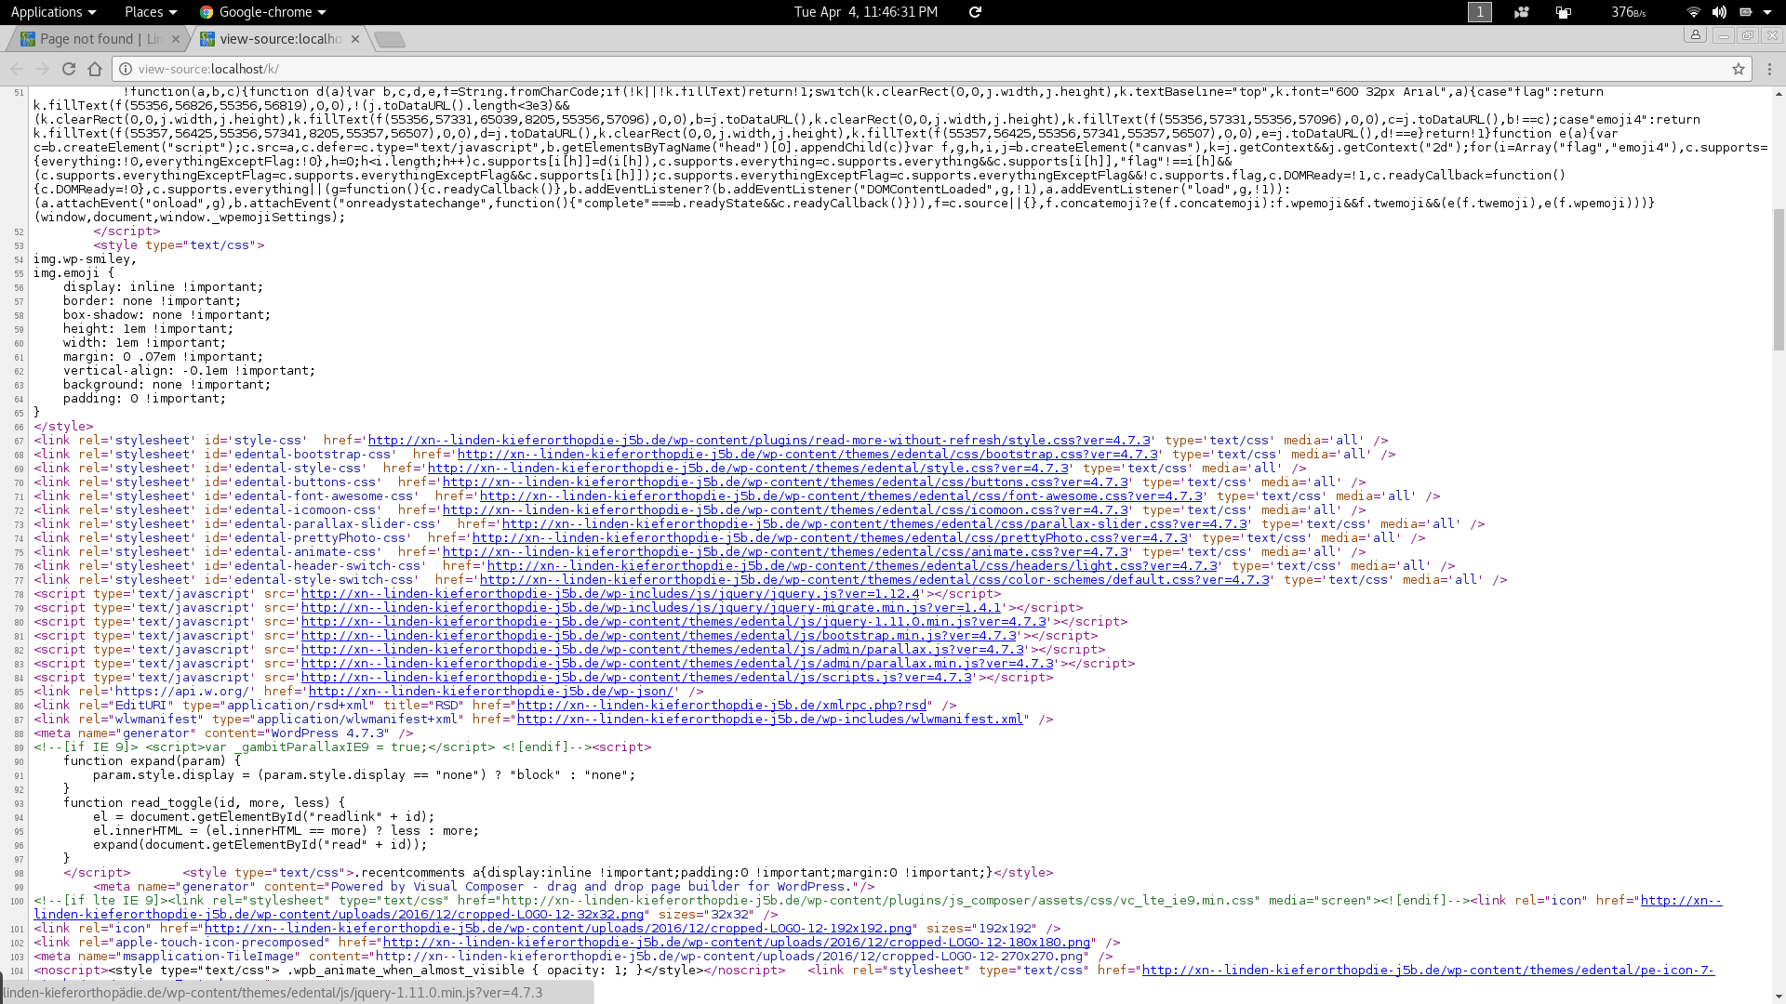1786x1004 pixels.
Task: Go back using the browser back arrow
Action: tap(17, 69)
